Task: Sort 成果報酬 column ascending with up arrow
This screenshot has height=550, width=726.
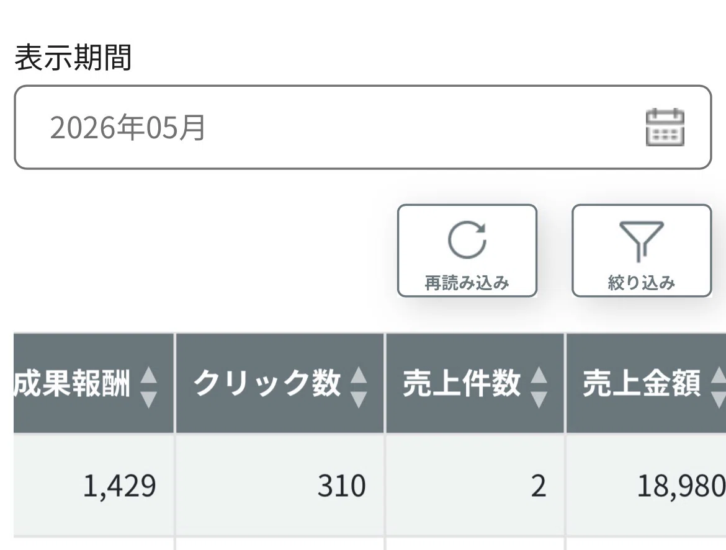Action: click(149, 375)
